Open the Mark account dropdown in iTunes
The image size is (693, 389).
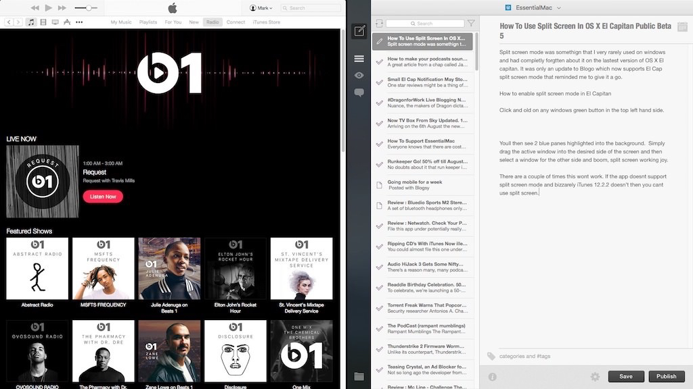[261, 8]
